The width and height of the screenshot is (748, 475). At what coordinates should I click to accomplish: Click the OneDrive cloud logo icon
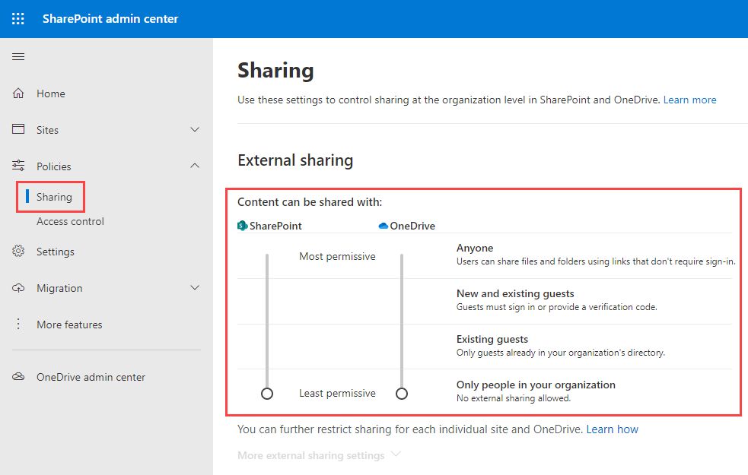point(383,226)
